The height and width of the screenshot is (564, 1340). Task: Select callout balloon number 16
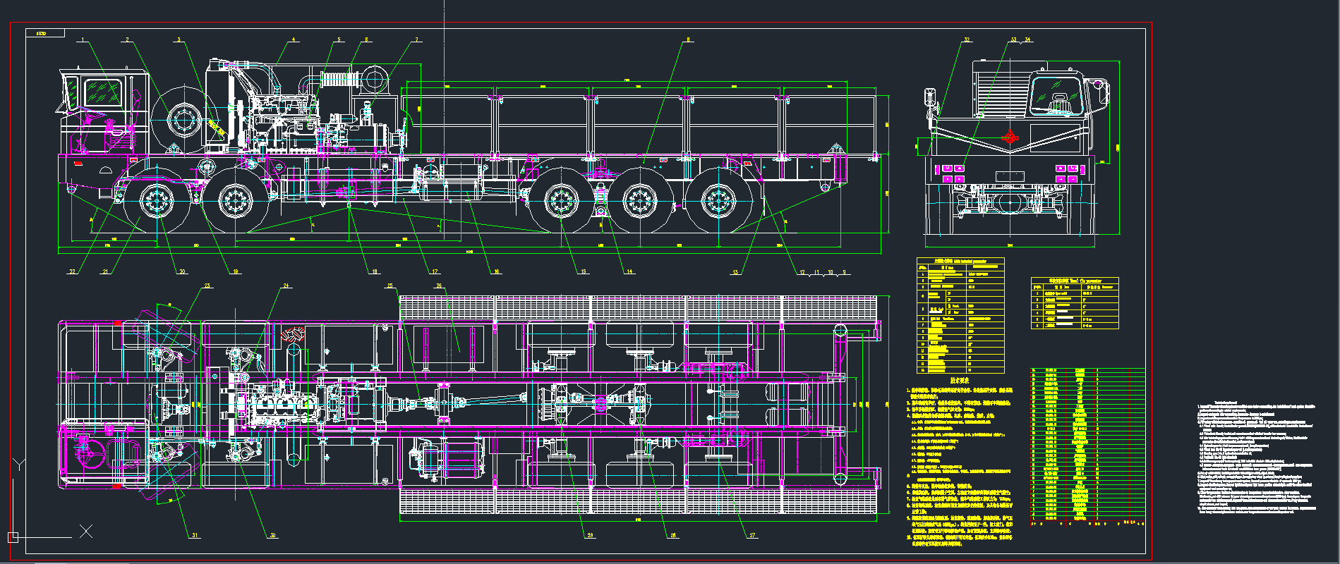497,271
